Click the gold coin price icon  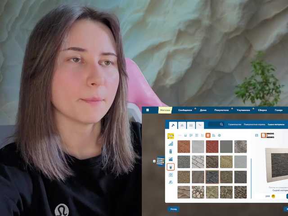click(273, 196)
